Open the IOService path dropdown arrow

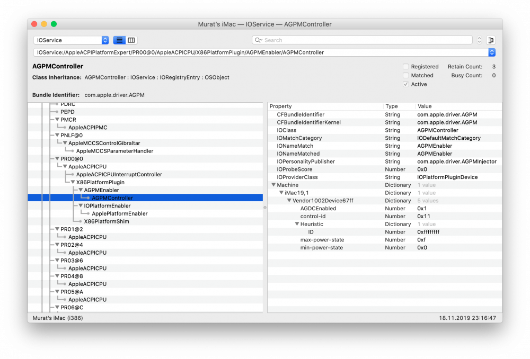(x=492, y=52)
